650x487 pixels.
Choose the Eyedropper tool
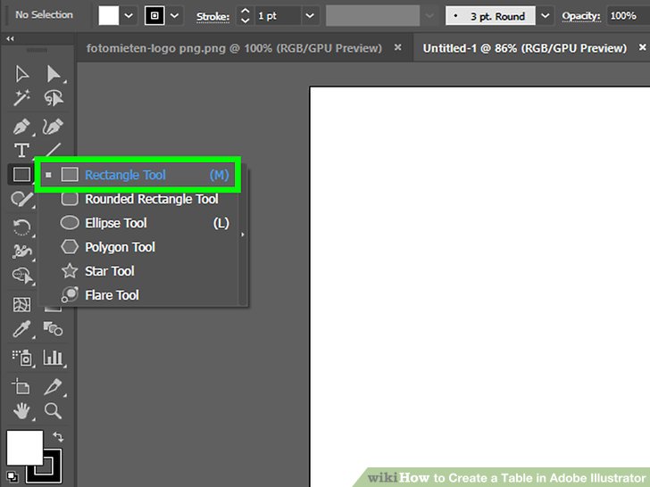21,330
